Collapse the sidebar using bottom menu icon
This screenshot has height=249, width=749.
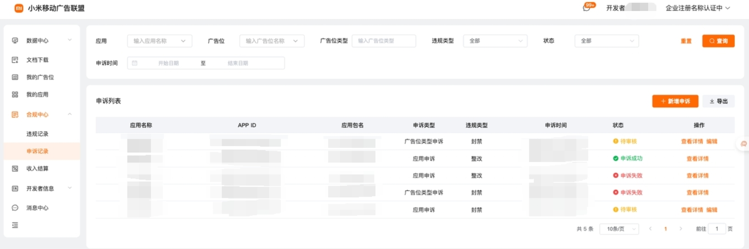click(15, 225)
